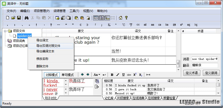Insert the 《 bracket symbol
Image resolution: width=223 pixels, height=108 pixels.
80,25
